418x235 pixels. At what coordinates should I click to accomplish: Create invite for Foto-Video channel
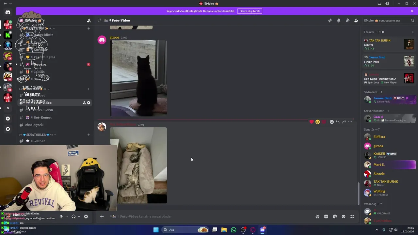pos(84,103)
